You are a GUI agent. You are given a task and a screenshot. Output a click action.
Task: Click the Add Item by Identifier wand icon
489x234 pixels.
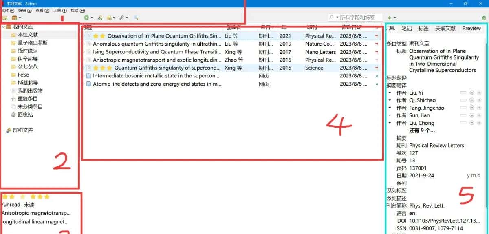tap(99, 18)
